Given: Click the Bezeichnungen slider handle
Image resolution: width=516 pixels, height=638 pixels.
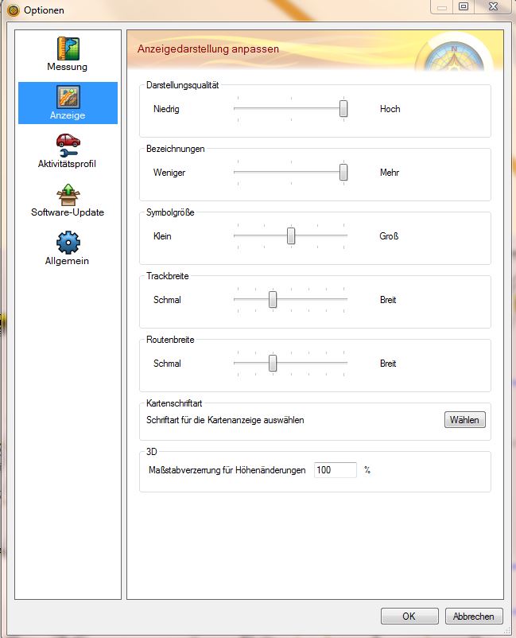Looking at the screenshot, I should coord(343,172).
